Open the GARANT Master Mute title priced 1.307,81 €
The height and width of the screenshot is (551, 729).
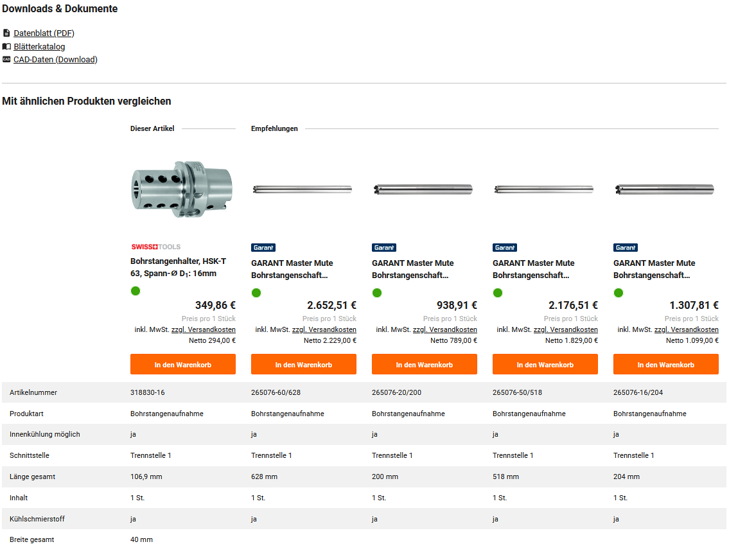click(x=654, y=269)
